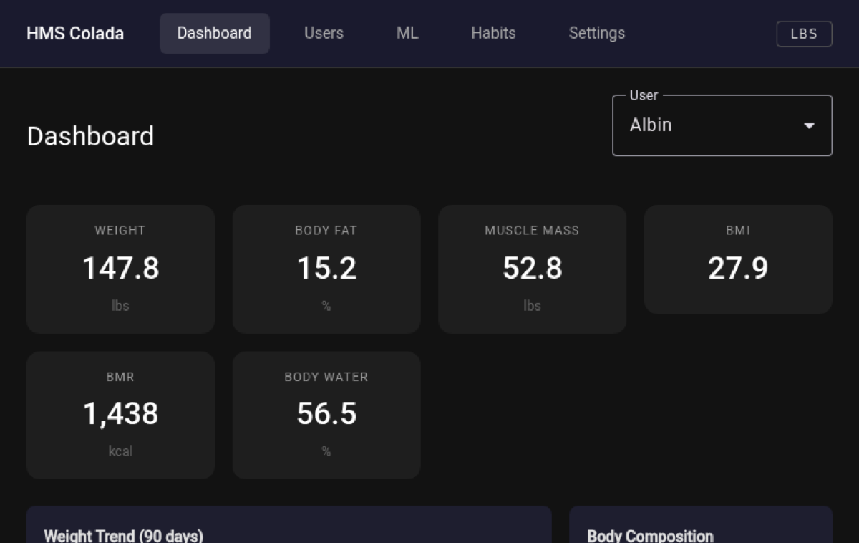Click the BODY WATER label
This screenshot has width=859, height=543.
tap(326, 377)
